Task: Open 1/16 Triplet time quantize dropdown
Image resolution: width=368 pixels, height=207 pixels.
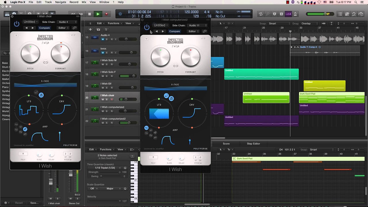Action: click(105, 168)
